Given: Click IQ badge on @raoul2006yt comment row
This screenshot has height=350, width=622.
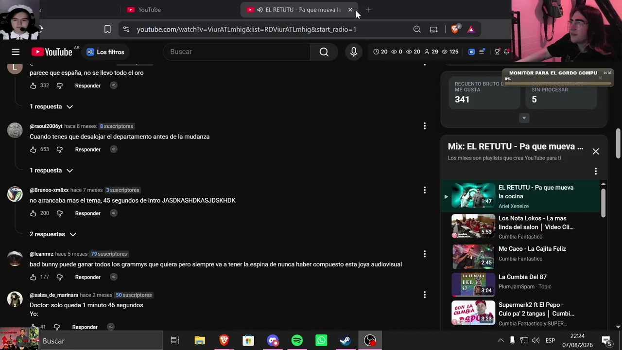Looking at the screenshot, I should [114, 149].
